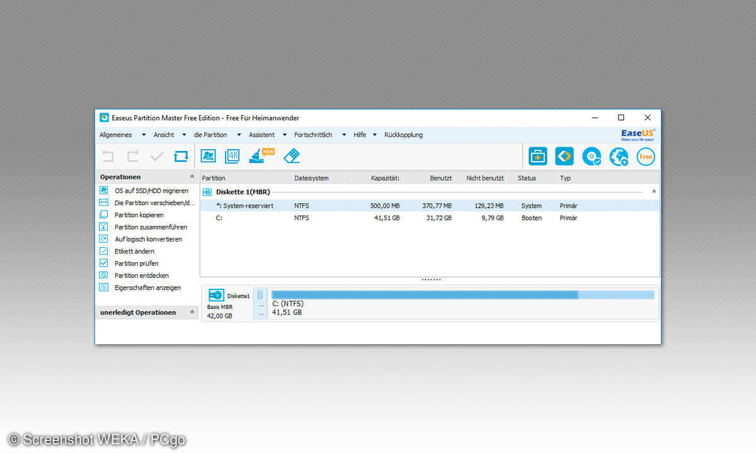Viewport: 756px width, 453px height.
Task: Open the Assistent menu
Action: (261, 135)
